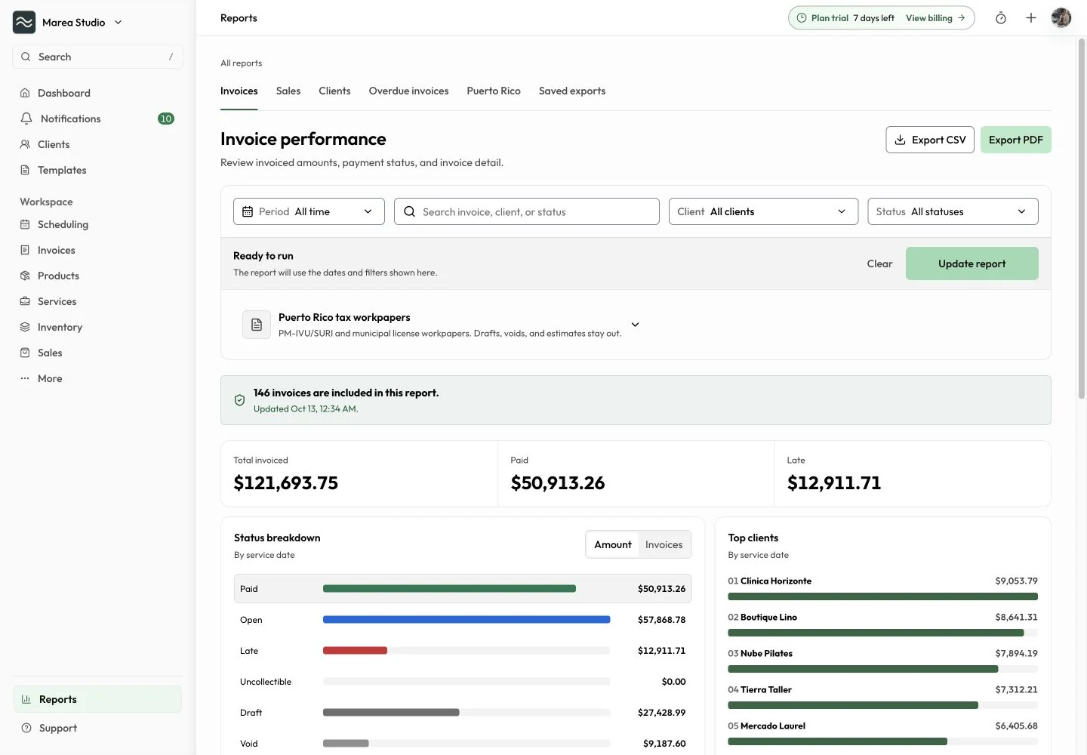Open the Marea Studio workspace switcher

pos(68,23)
